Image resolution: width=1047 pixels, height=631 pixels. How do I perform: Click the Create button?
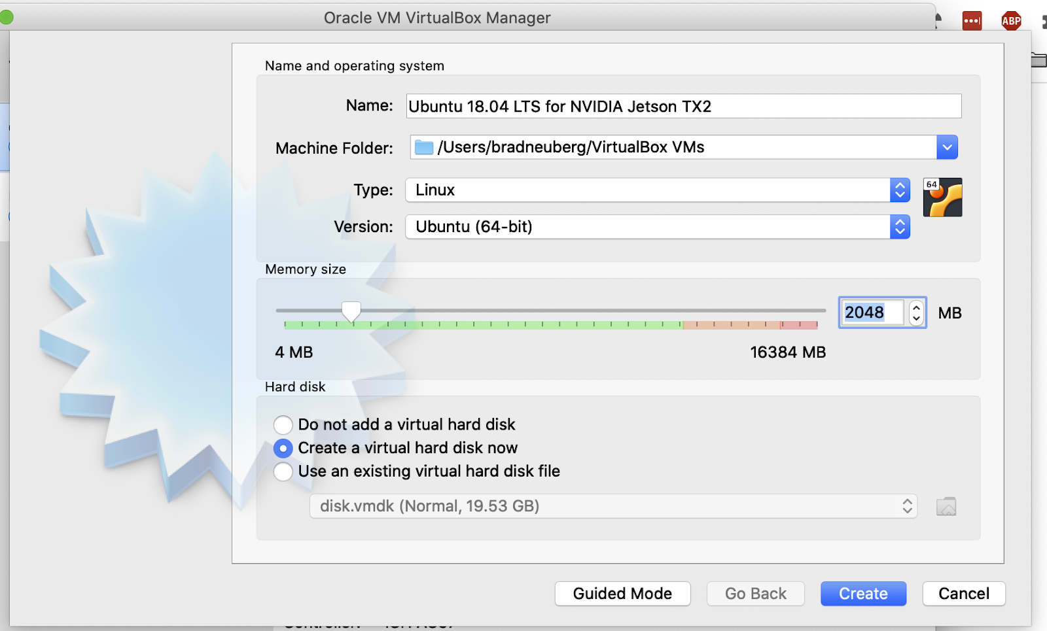pos(864,594)
